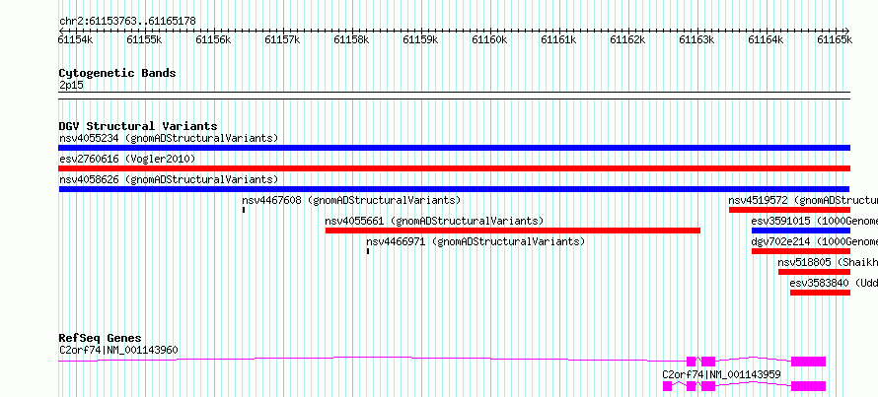Click the 61157k ruler tick label
Image resolution: width=878 pixels, height=397 pixels.
[282, 39]
